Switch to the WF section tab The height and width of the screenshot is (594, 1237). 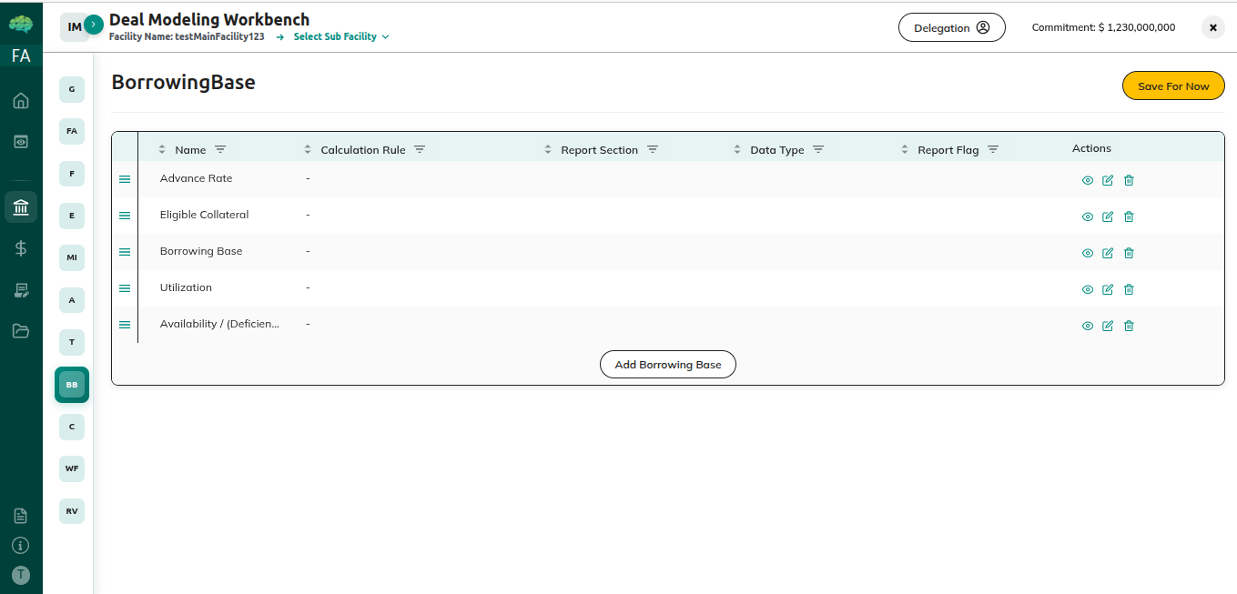(x=72, y=468)
